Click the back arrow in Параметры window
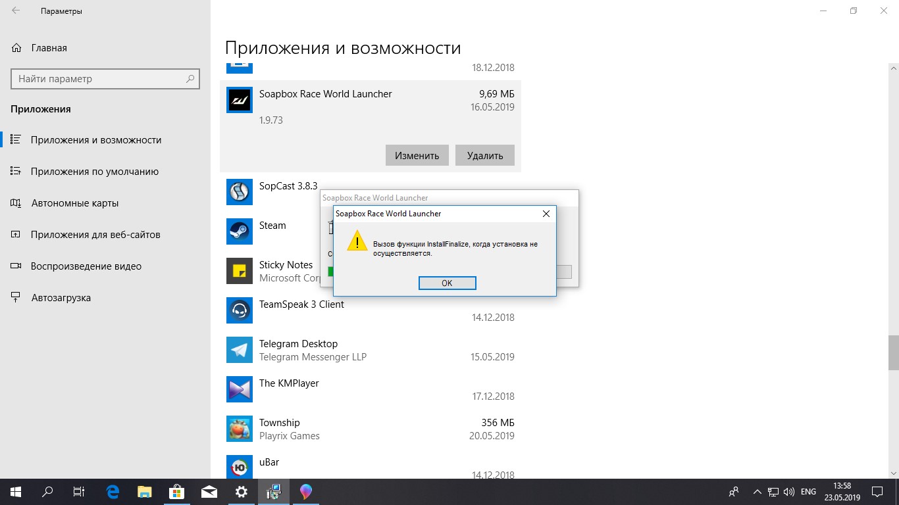 point(16,11)
